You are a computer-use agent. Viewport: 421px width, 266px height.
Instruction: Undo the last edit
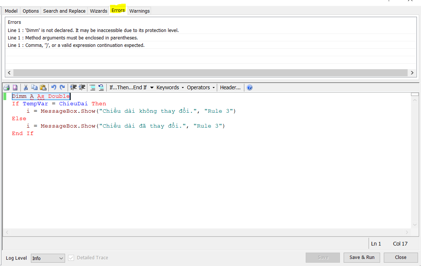(x=54, y=87)
